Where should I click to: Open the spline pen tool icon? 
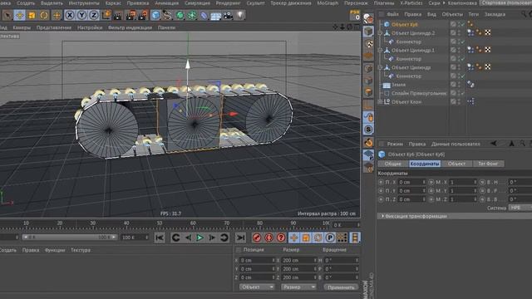[x=168, y=15]
